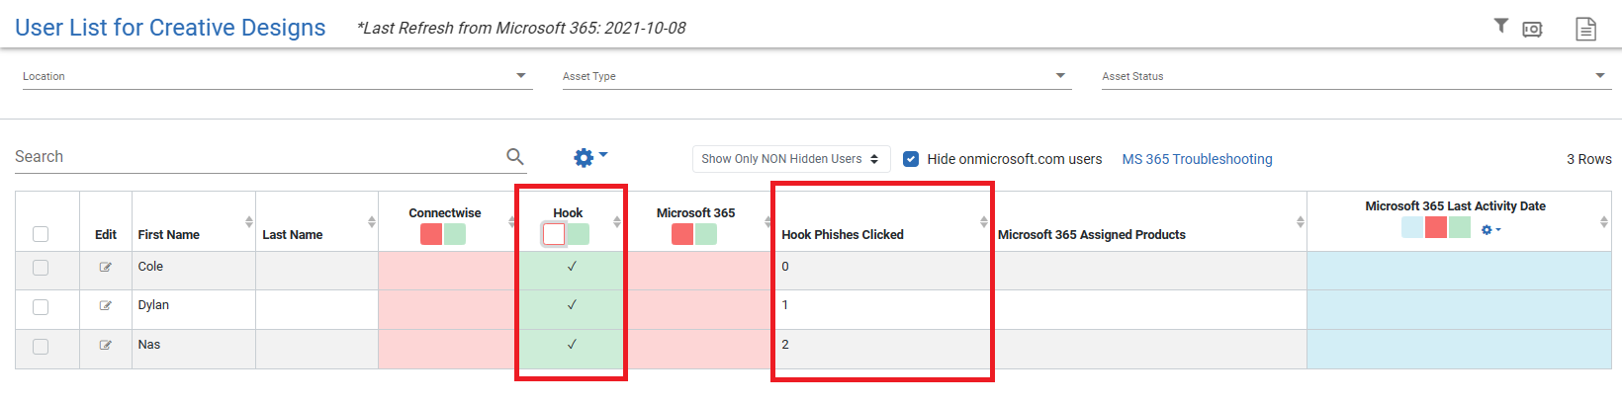Edit the user Dylan

pos(105,305)
